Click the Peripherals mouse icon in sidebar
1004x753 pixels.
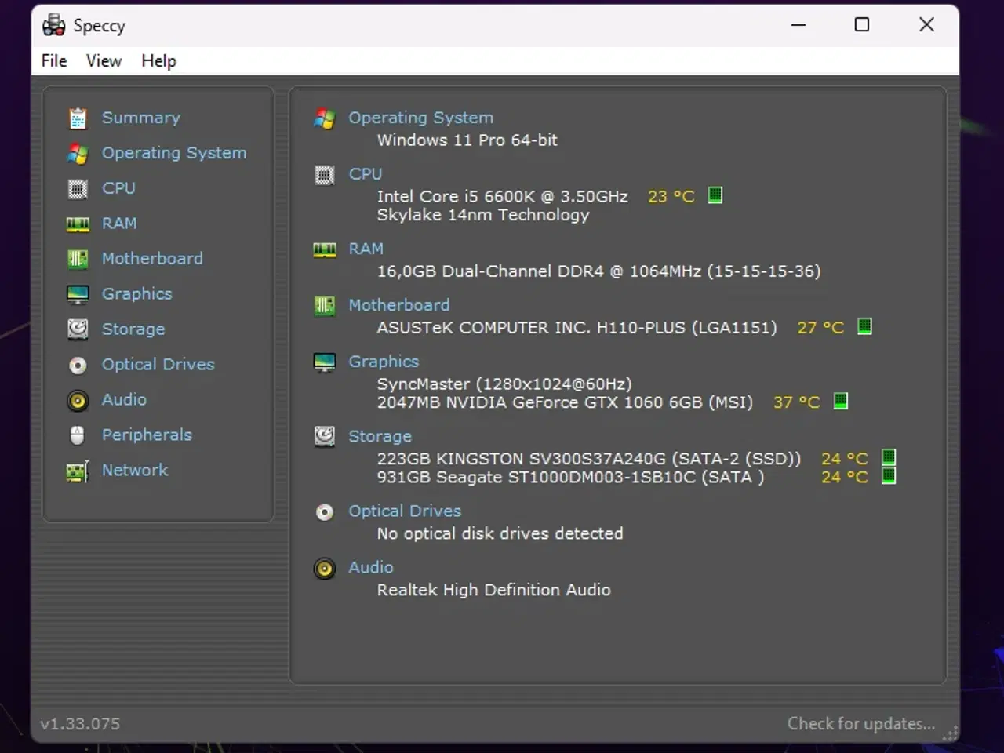(78, 435)
